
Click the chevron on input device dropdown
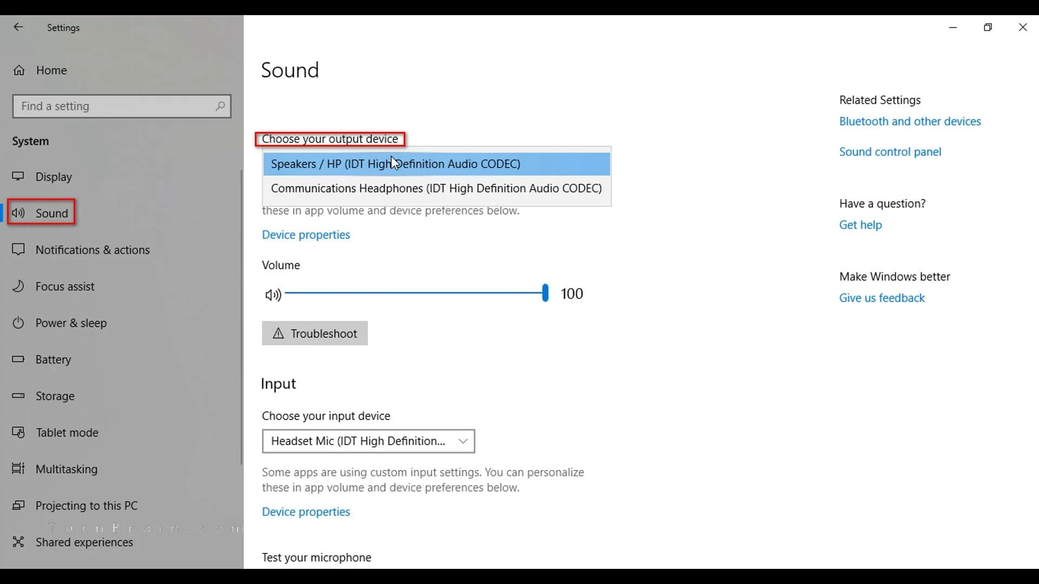[463, 441]
